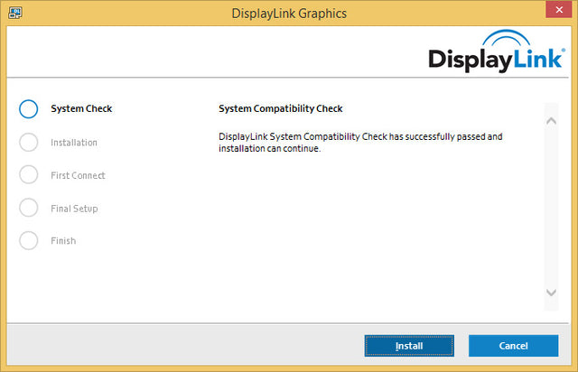This screenshot has height=372, width=578.
Task: Click the Install button
Action: click(409, 346)
